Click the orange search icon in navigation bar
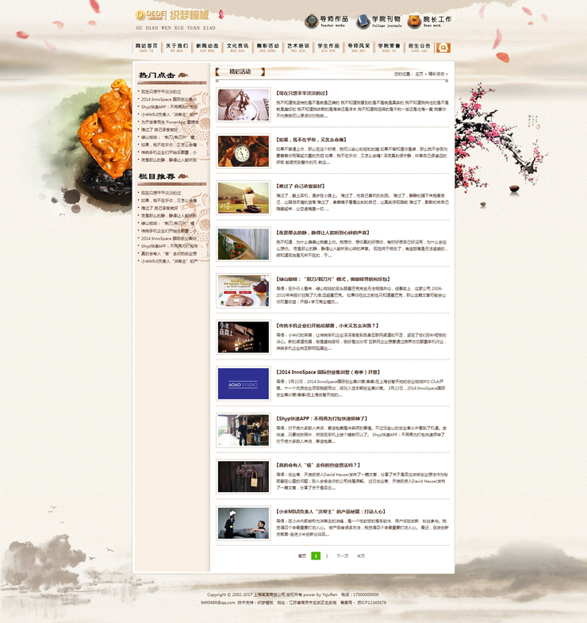The width and height of the screenshot is (587, 623). [x=443, y=48]
